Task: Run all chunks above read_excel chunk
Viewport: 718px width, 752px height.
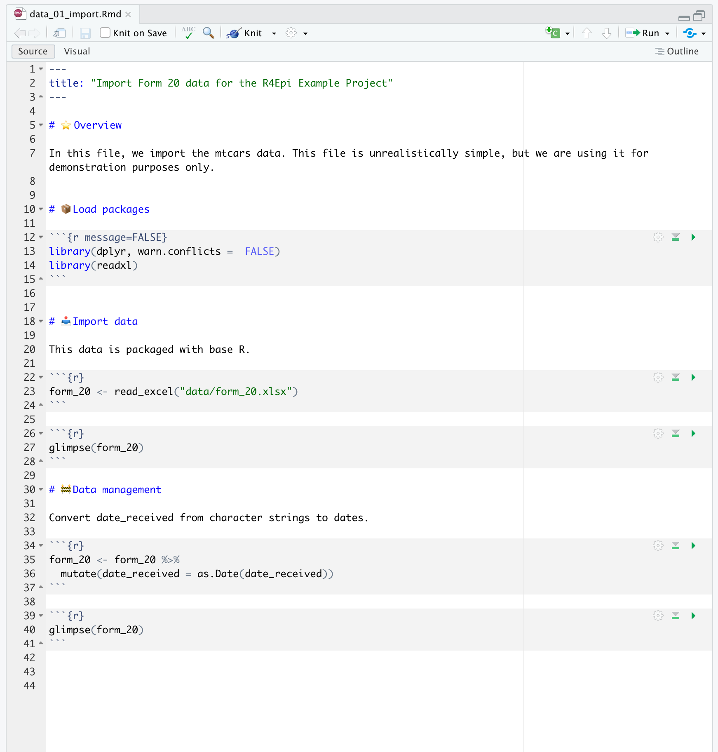Action: click(x=676, y=378)
